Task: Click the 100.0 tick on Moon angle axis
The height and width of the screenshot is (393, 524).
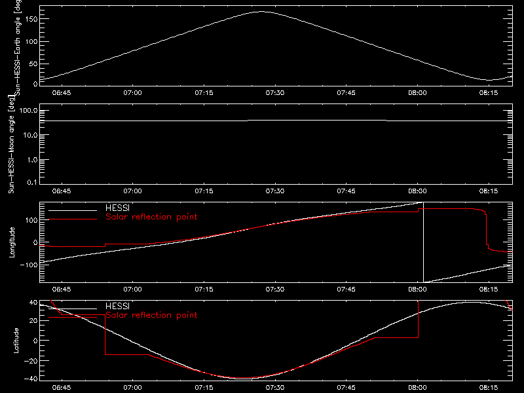Action: [x=28, y=111]
